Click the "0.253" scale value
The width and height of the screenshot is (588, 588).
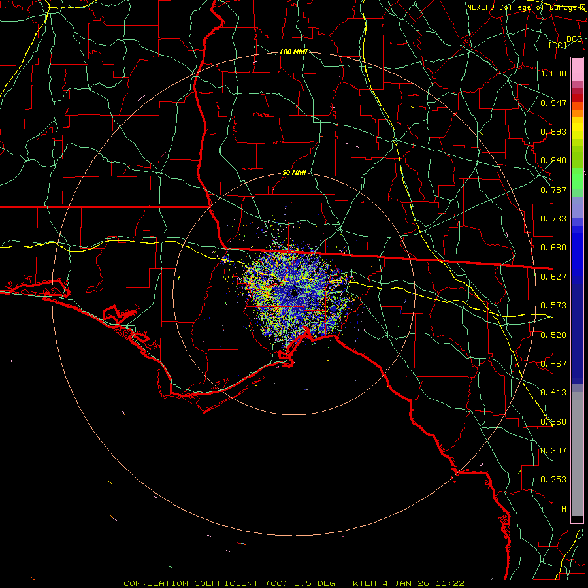(553, 480)
